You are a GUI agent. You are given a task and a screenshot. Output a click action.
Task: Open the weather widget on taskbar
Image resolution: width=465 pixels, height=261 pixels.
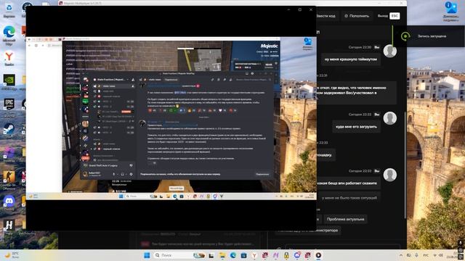[x=12, y=255]
